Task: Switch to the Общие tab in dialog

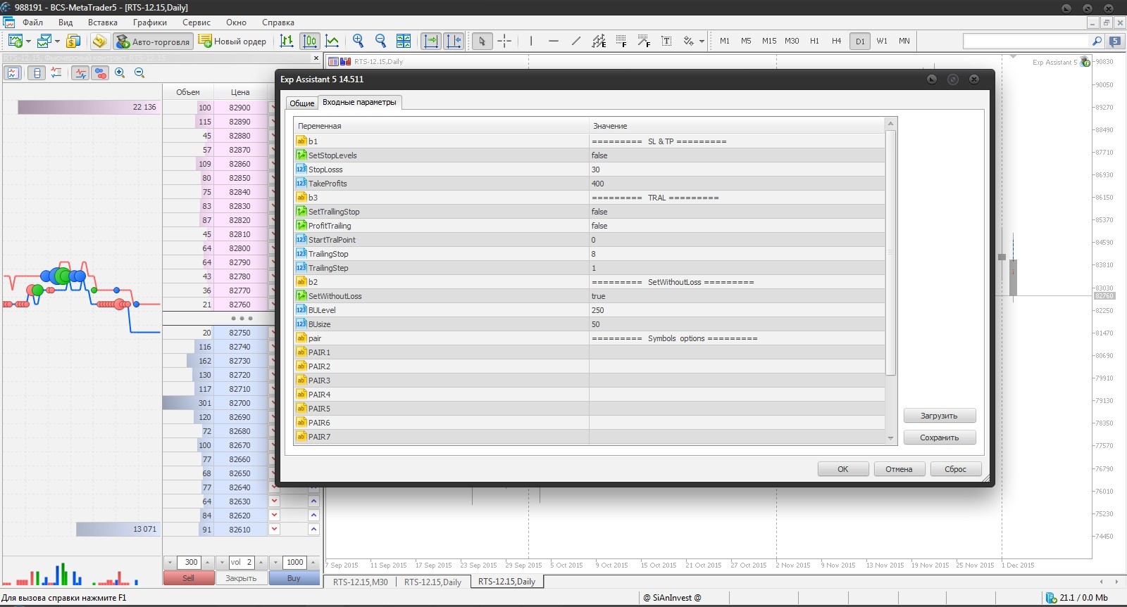Action: click(x=302, y=103)
